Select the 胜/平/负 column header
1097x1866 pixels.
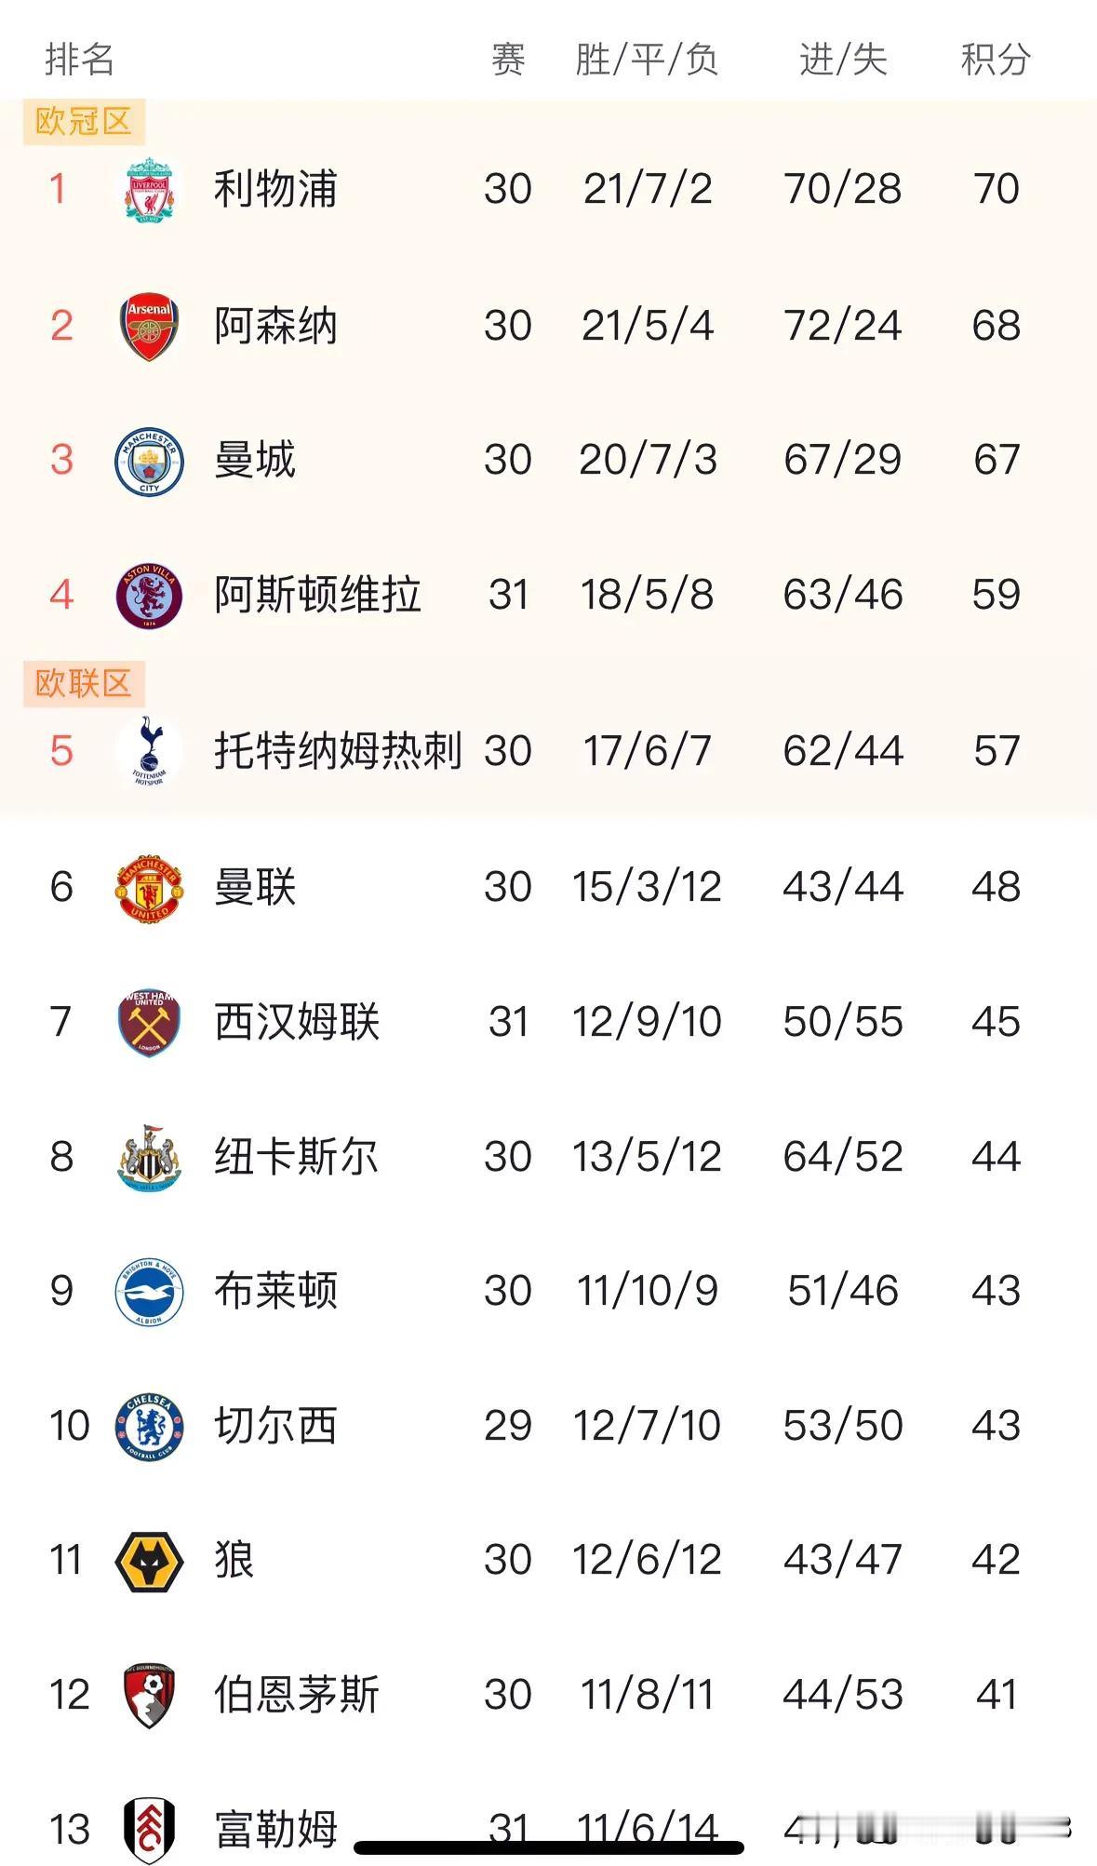pyautogui.click(x=647, y=60)
